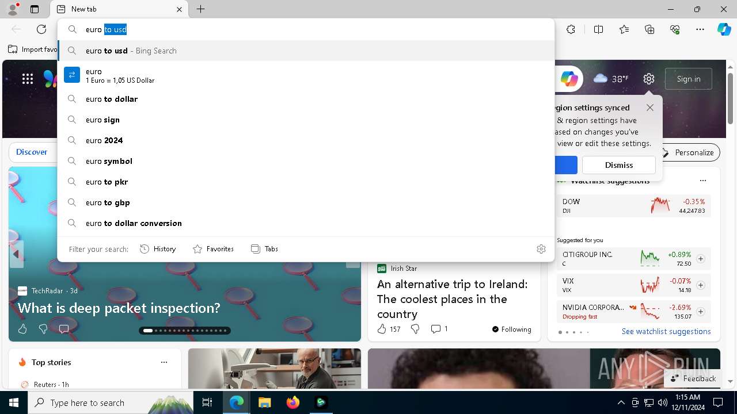The height and width of the screenshot is (414, 737).
Task: Add NVIDIA CORPORATION to watchlist
Action: click(x=701, y=312)
